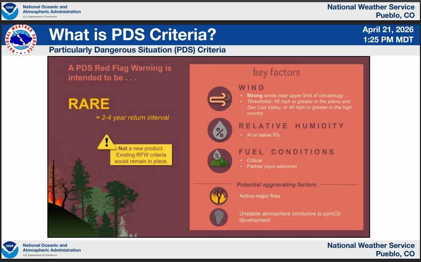Click the April 21, 2026 date text

[x=388, y=30]
